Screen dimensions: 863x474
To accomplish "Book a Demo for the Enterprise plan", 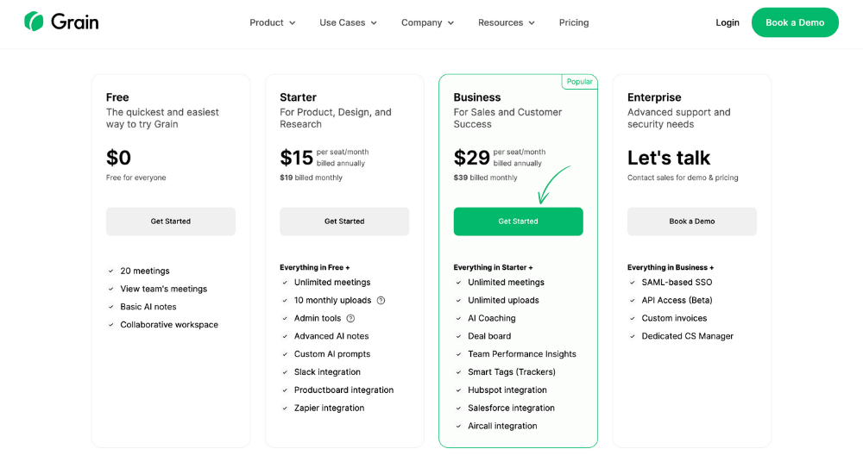I will point(692,221).
